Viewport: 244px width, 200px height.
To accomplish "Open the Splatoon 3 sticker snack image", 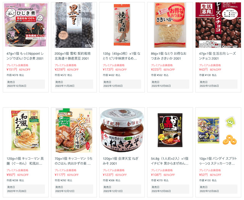I will click(x=217, y=130).
